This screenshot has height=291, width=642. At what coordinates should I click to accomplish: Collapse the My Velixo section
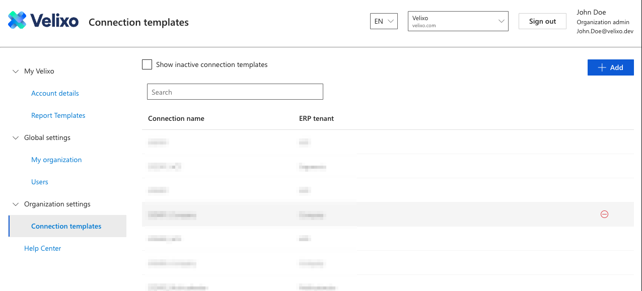[x=15, y=71]
